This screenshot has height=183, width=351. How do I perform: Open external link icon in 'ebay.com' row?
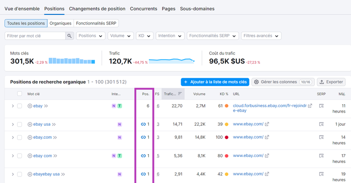coord(267,137)
